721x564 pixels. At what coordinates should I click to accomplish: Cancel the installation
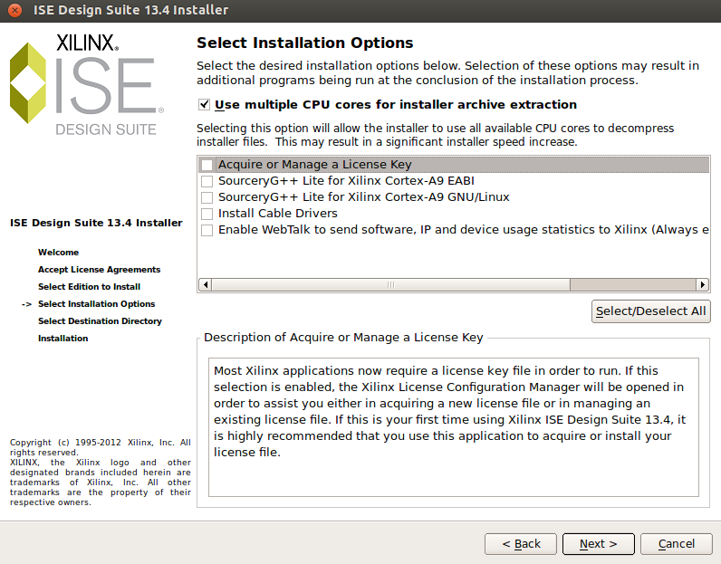point(676,544)
